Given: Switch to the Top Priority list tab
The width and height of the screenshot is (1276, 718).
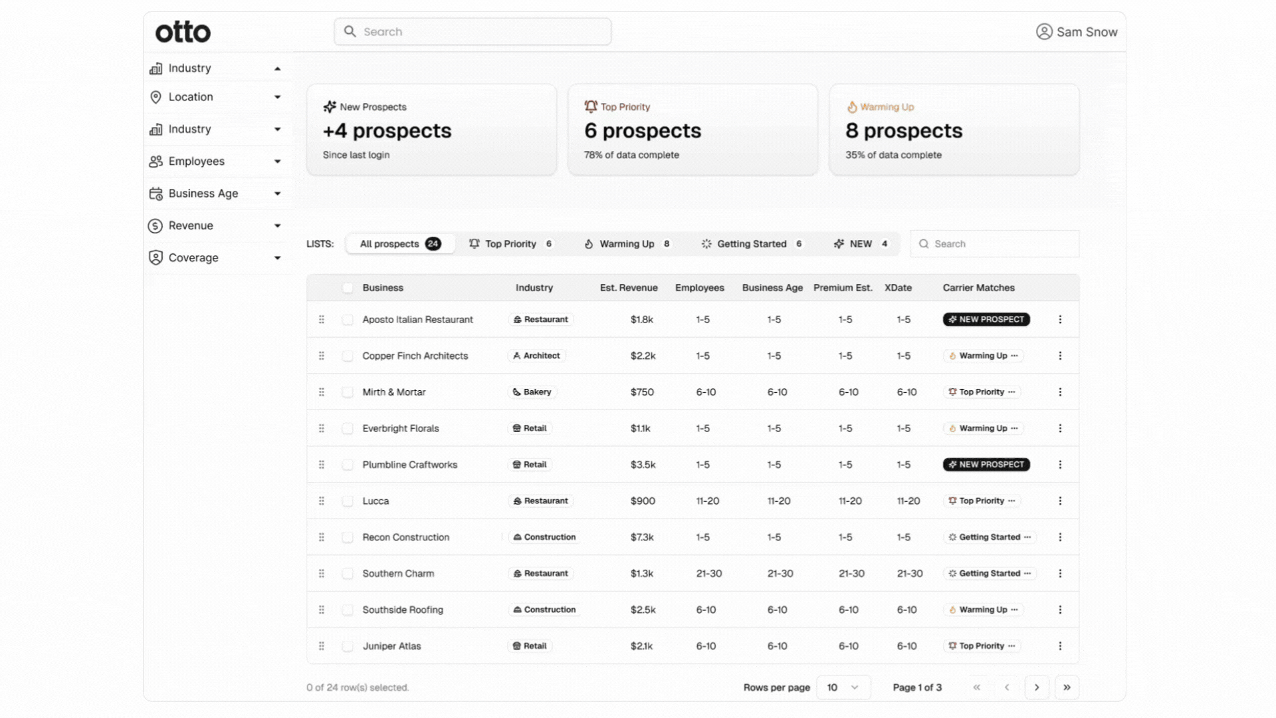Looking at the screenshot, I should coord(510,244).
